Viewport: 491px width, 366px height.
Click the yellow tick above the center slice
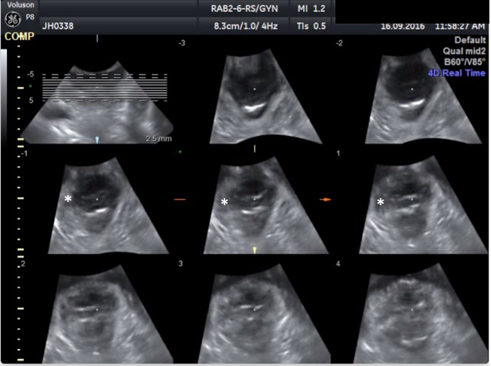pos(255,149)
